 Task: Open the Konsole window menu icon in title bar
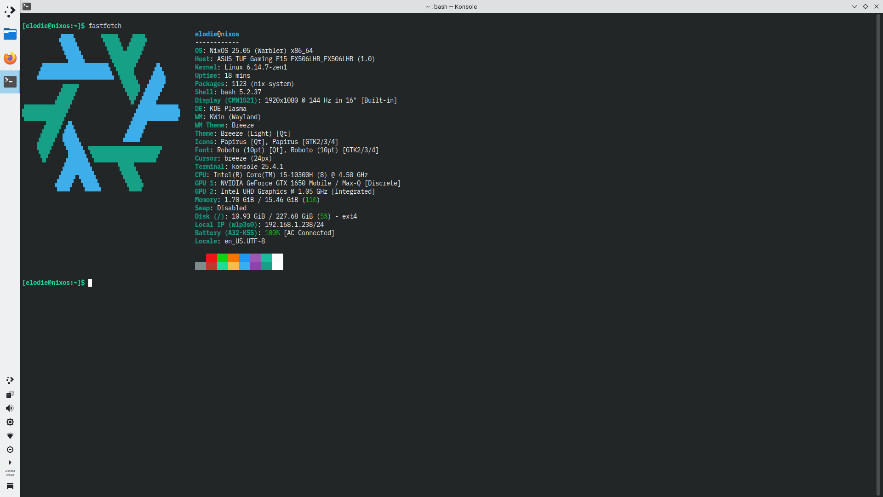[x=27, y=6]
